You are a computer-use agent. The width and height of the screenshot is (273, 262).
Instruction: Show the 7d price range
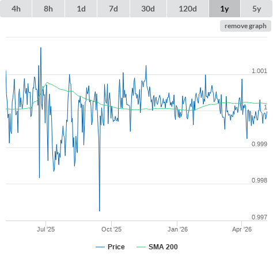pyautogui.click(x=113, y=9)
